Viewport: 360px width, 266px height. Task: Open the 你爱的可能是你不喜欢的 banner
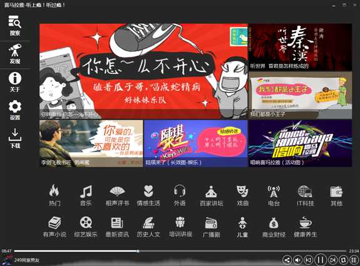(91, 143)
